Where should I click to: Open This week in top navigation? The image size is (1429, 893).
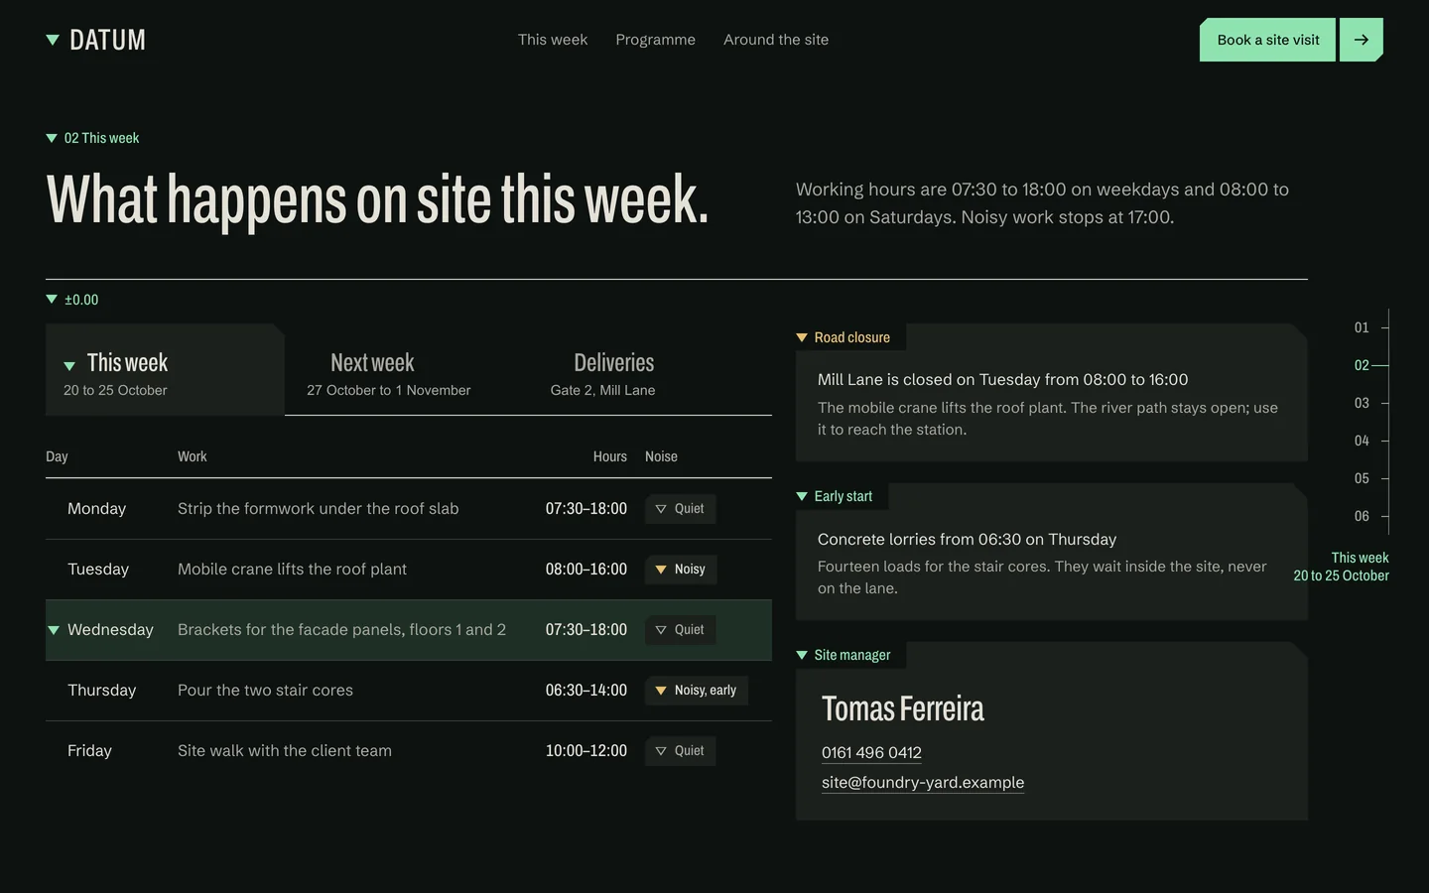(553, 40)
